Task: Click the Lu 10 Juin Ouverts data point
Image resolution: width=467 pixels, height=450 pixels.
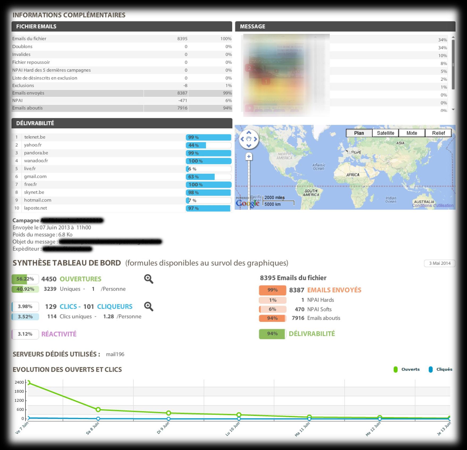Action: pos(239,415)
